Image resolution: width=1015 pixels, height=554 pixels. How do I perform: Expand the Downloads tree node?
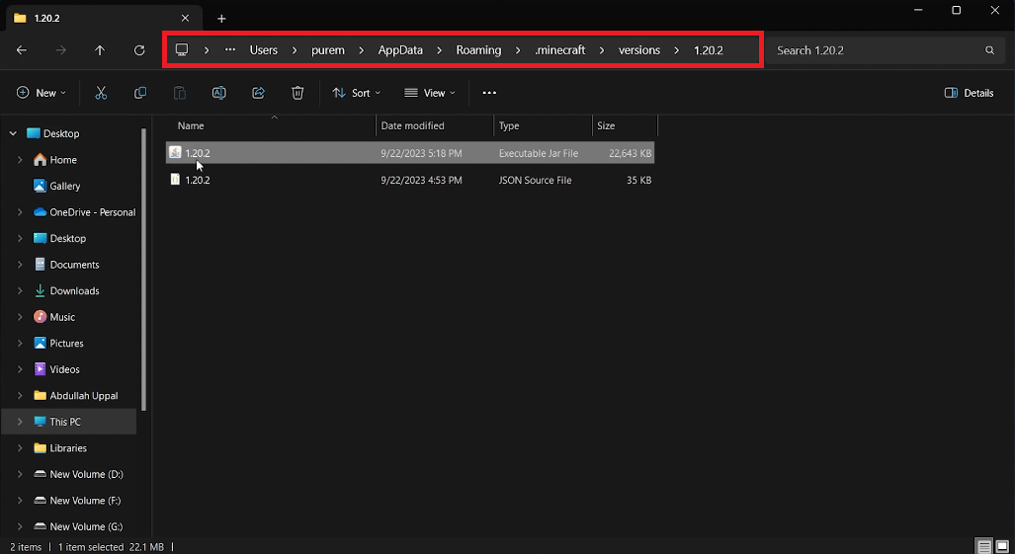click(20, 291)
